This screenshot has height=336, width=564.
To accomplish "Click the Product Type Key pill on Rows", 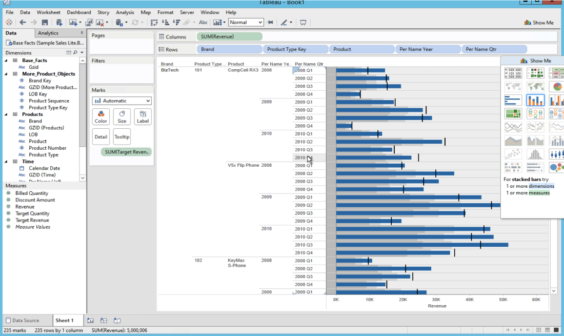I will [296, 49].
